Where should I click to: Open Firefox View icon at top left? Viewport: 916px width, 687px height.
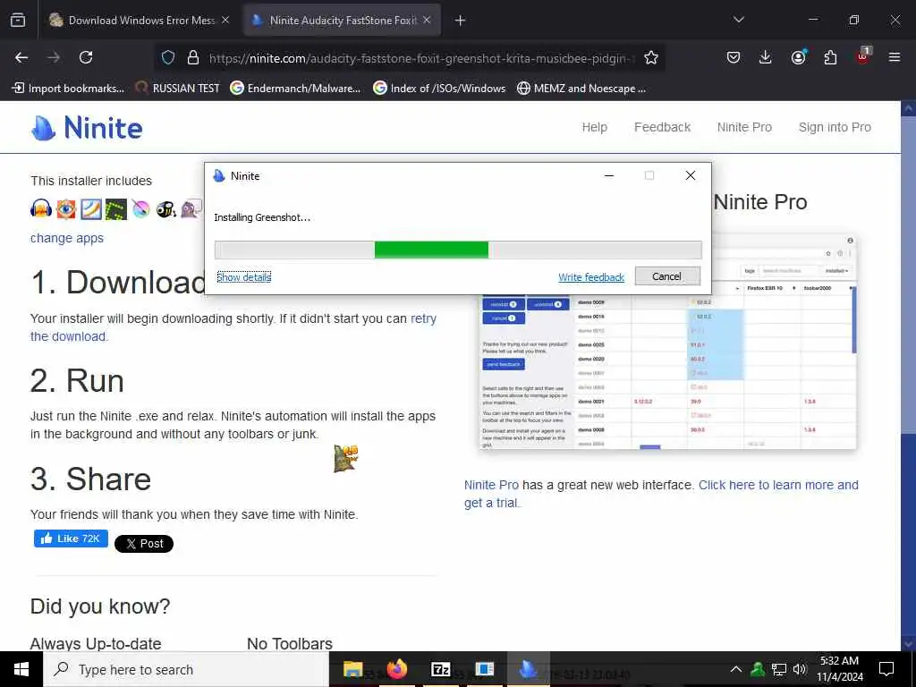pyautogui.click(x=18, y=20)
